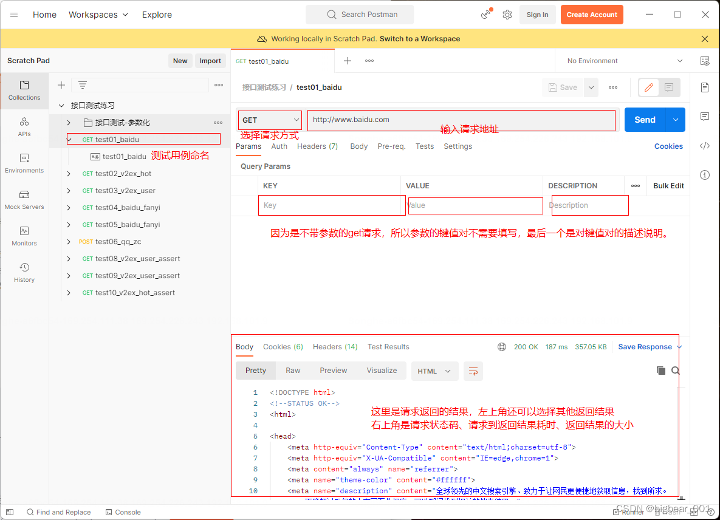This screenshot has width=720, height=520.
Task: Switch to the Headers (7) request tab
Action: pyautogui.click(x=317, y=146)
